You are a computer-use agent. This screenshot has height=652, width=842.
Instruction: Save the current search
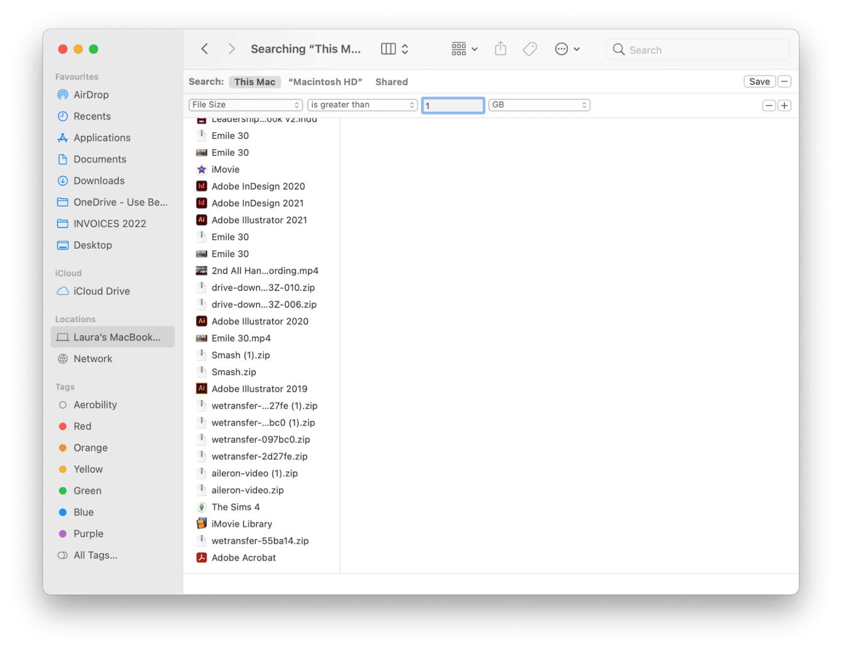click(759, 81)
